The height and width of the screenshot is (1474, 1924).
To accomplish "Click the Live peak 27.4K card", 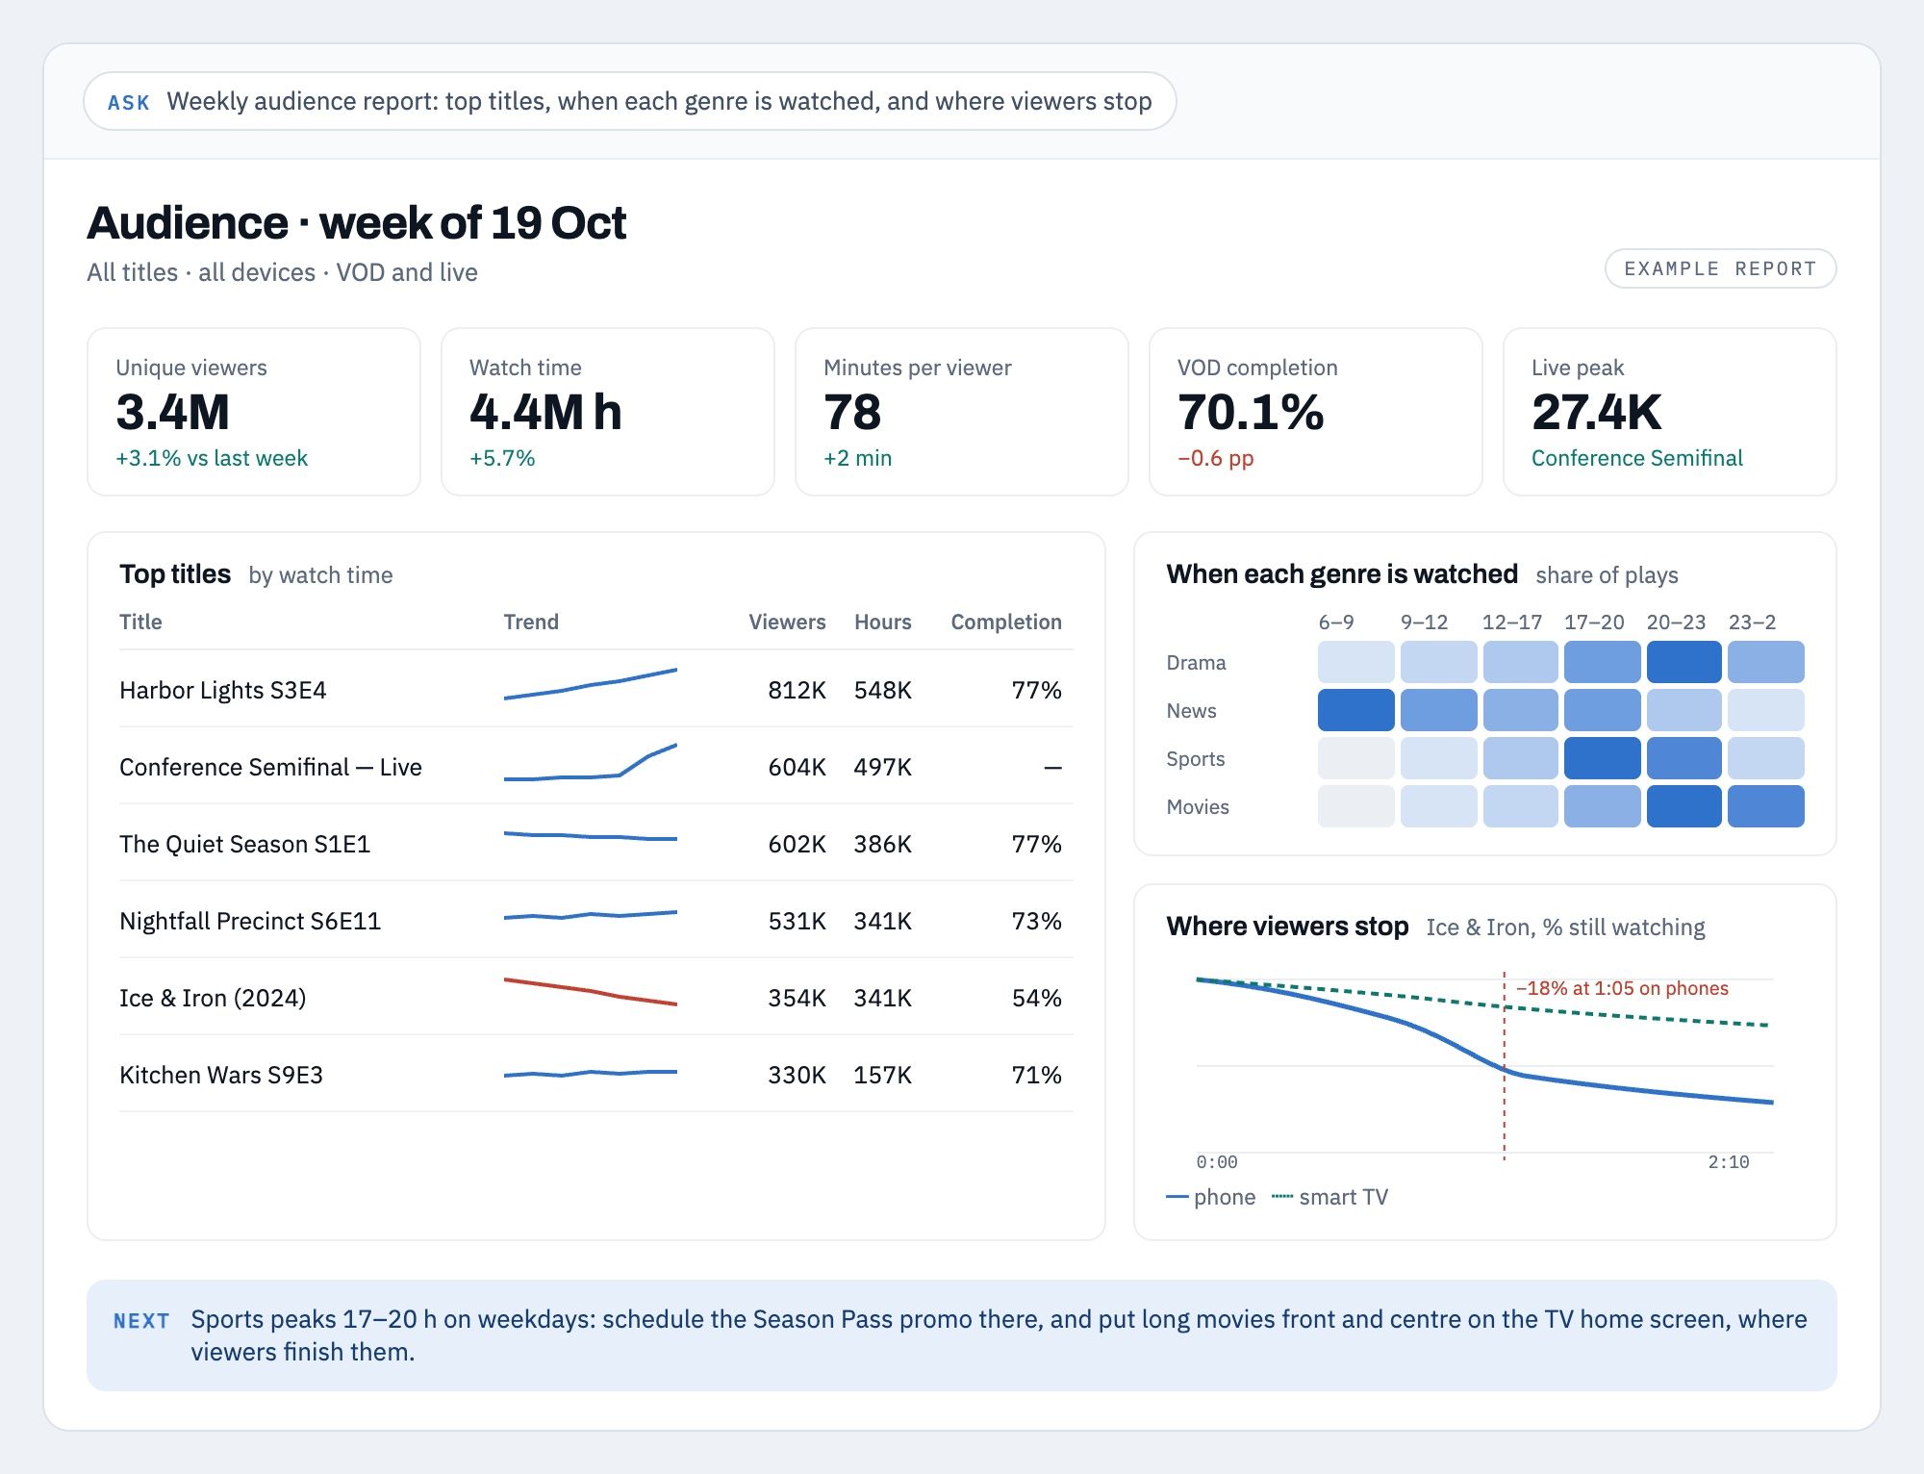I will coord(1670,412).
